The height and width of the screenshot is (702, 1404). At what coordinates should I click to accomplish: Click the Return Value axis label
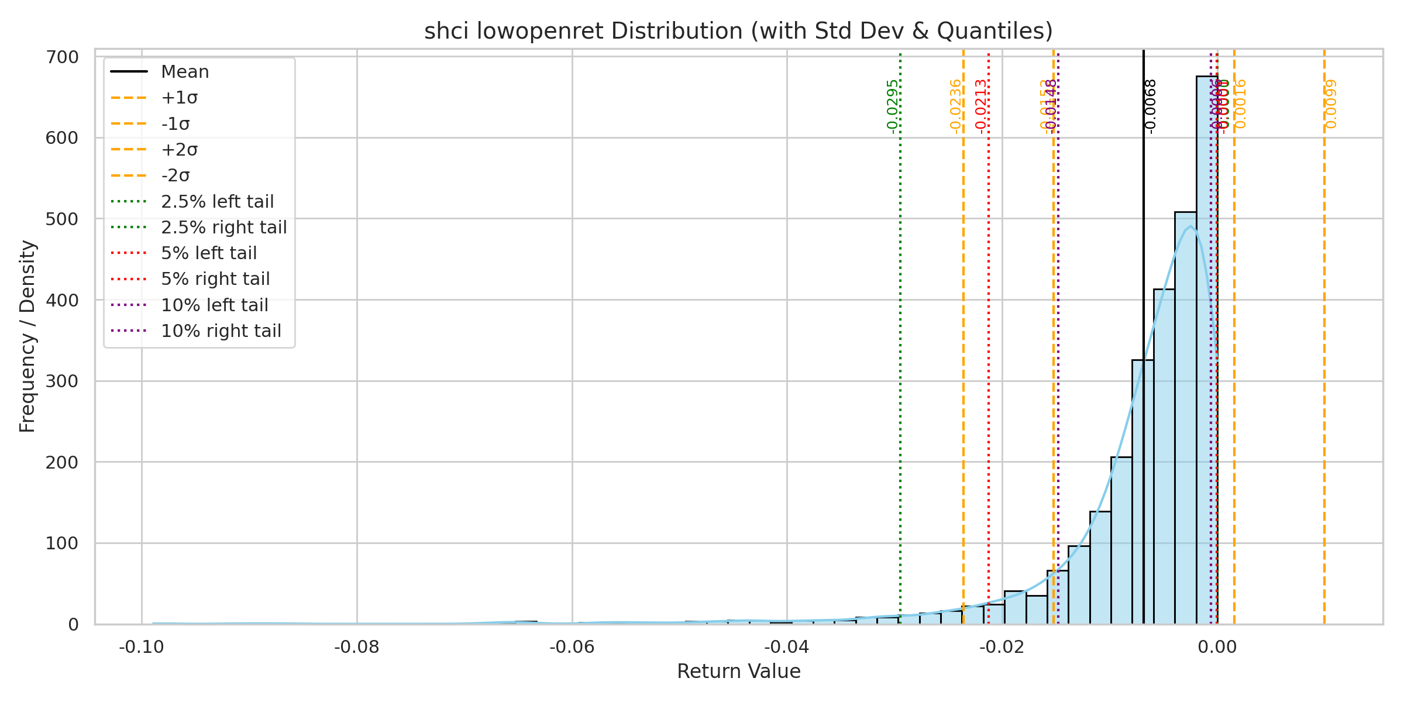(x=738, y=671)
